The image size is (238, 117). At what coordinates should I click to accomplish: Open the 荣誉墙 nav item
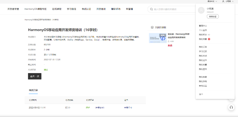pos(129,9)
